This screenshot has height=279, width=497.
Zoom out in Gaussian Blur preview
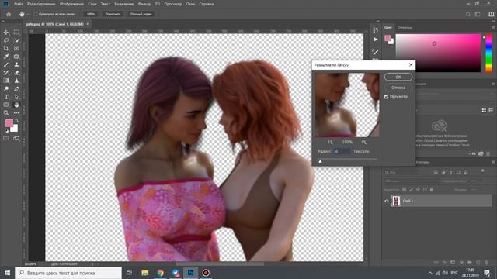(x=330, y=142)
